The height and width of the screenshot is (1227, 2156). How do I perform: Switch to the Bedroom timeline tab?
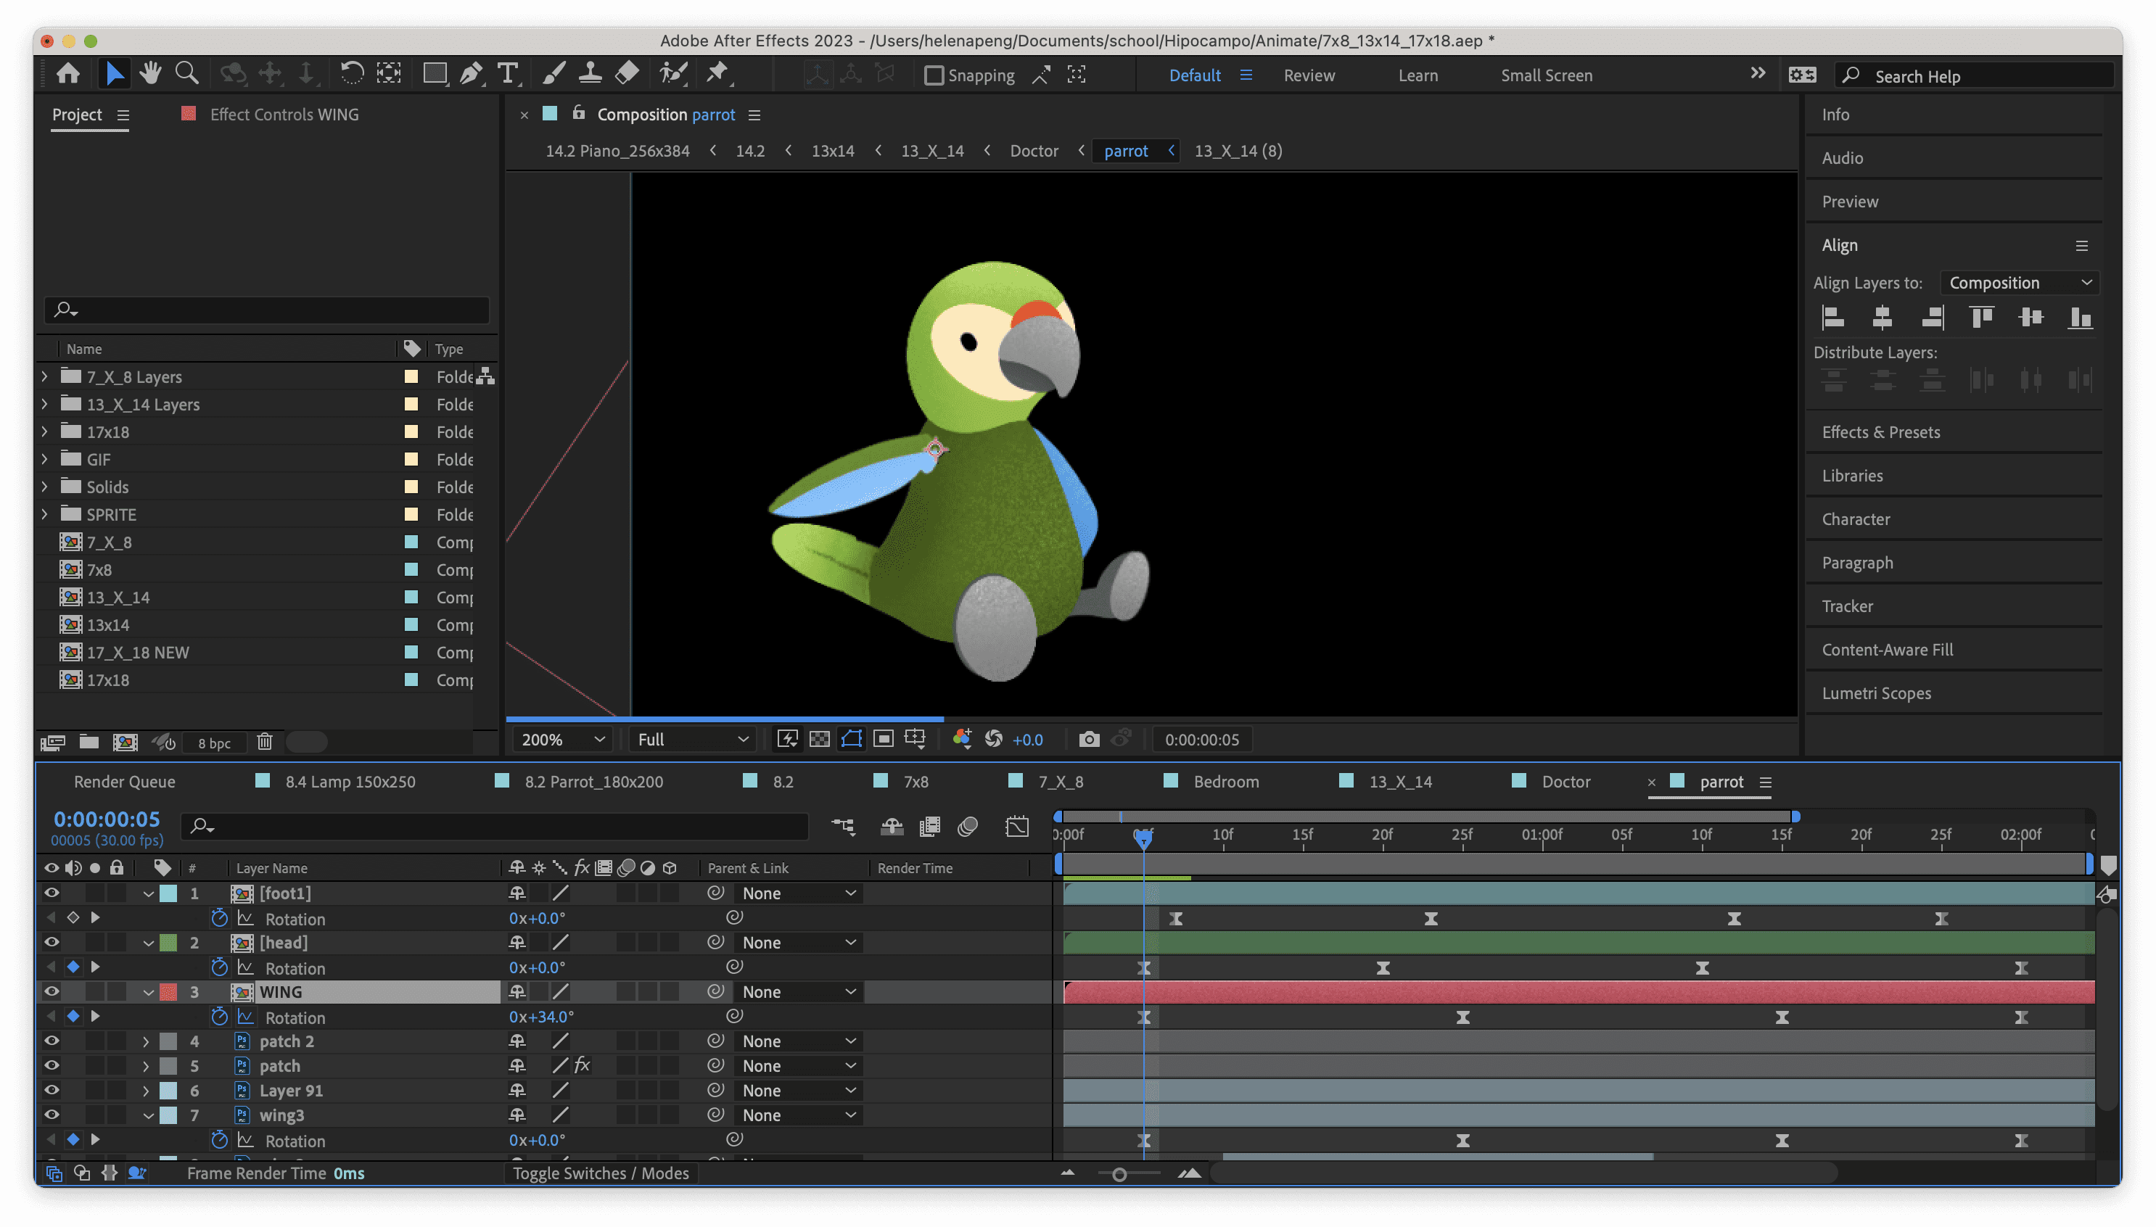[1225, 781]
